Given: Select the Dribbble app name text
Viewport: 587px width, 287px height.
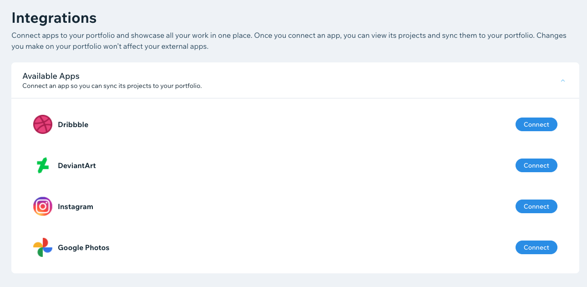Looking at the screenshot, I should (x=73, y=124).
